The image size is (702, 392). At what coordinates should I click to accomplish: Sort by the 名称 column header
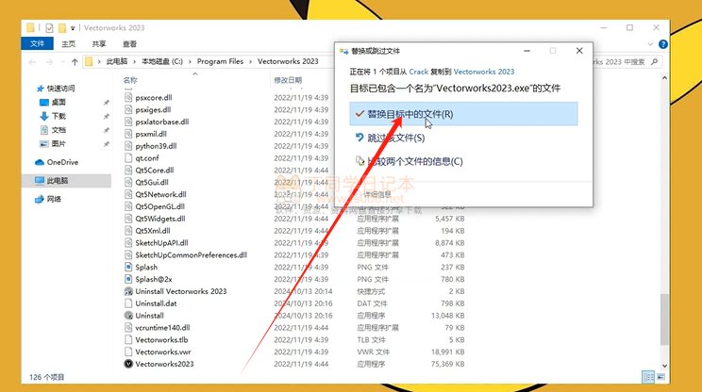pyautogui.click(x=130, y=80)
